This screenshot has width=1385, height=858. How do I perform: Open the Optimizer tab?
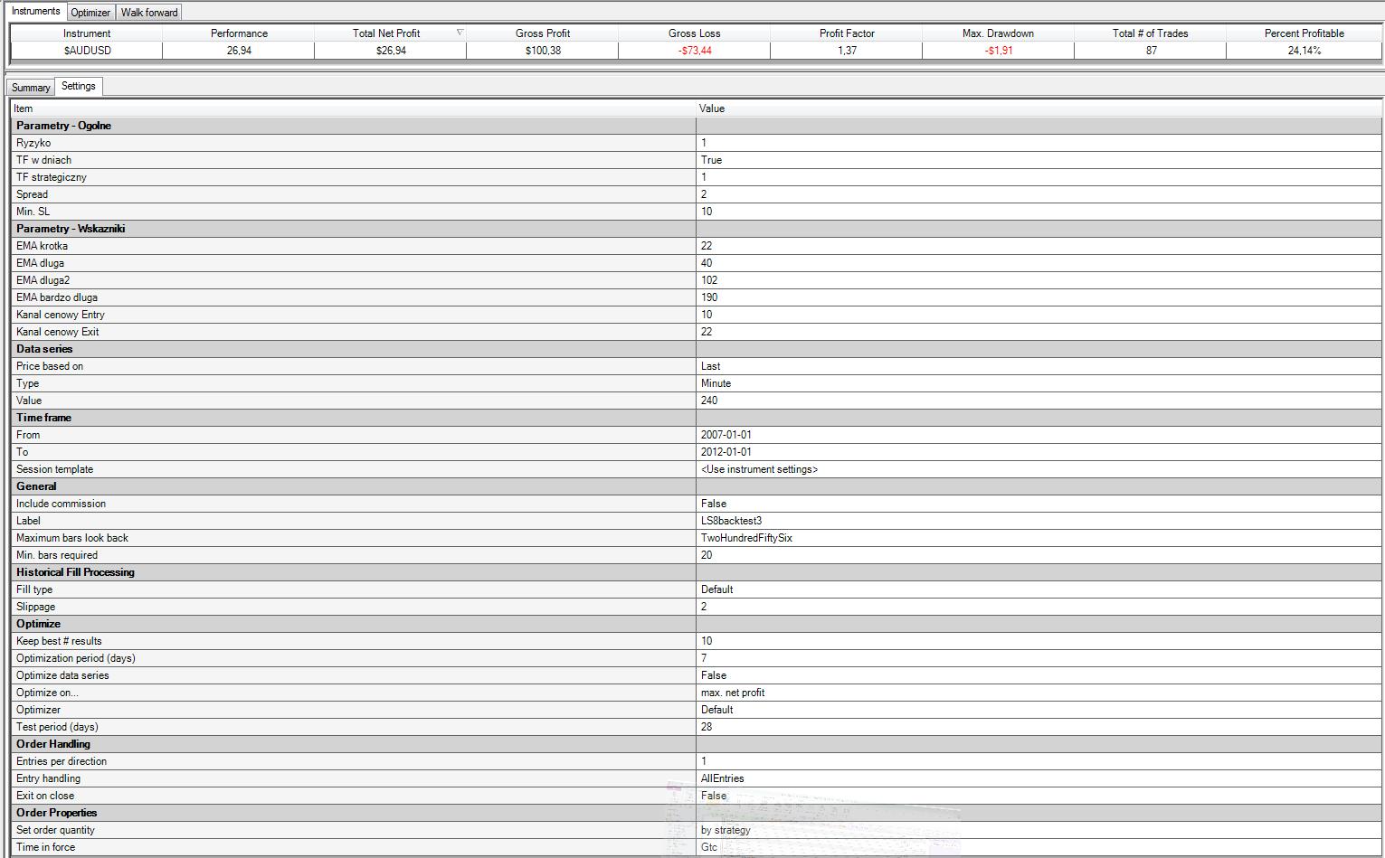[90, 13]
